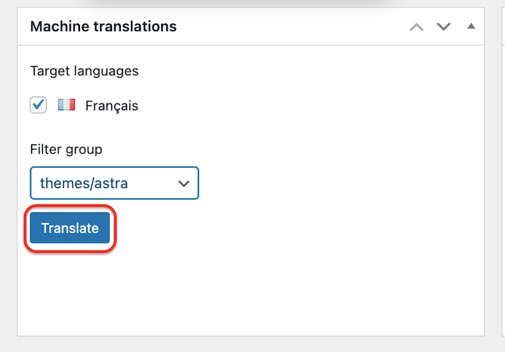Click the Filter group label text

tap(66, 149)
